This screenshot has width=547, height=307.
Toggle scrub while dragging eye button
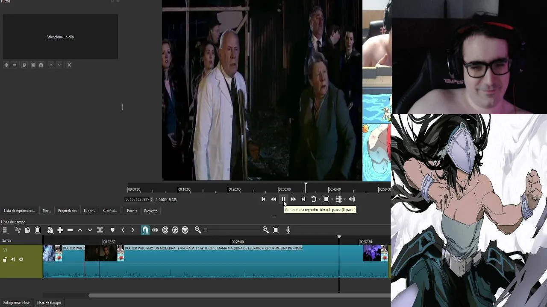coord(155,230)
